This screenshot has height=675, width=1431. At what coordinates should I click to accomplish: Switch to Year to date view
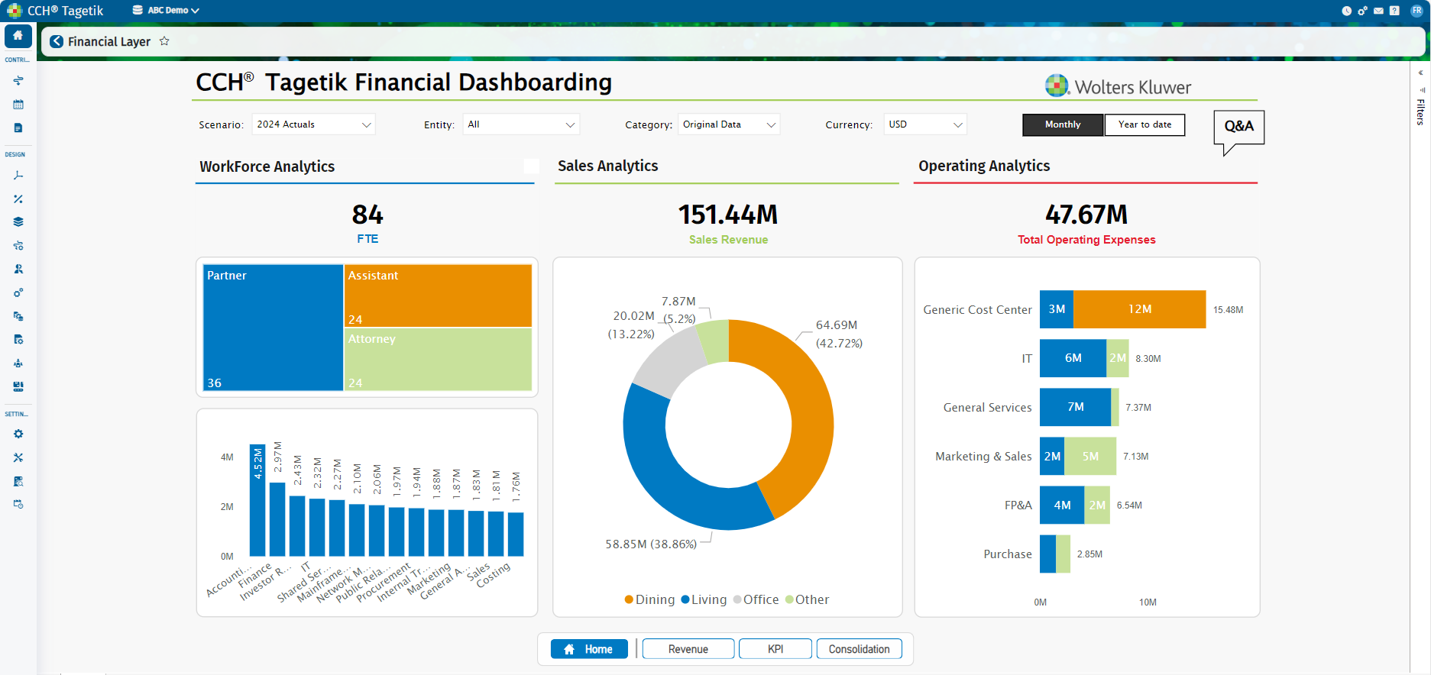click(1144, 124)
